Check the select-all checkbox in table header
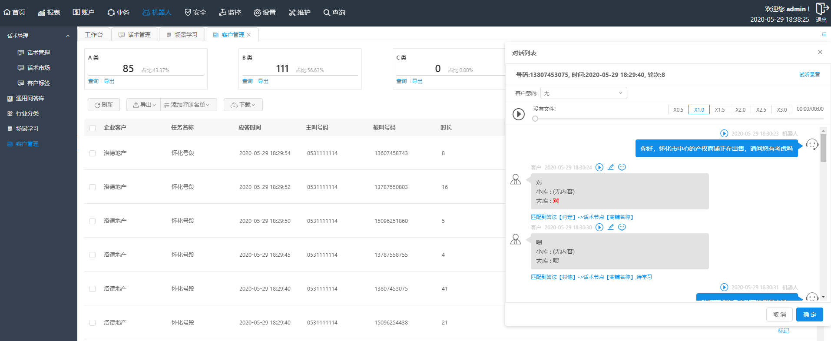Screen dimensions: 831x341 coord(93,128)
